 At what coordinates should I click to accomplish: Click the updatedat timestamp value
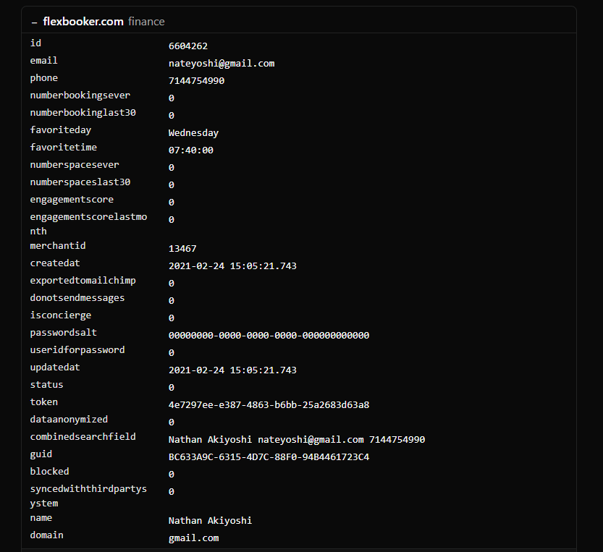(x=232, y=370)
